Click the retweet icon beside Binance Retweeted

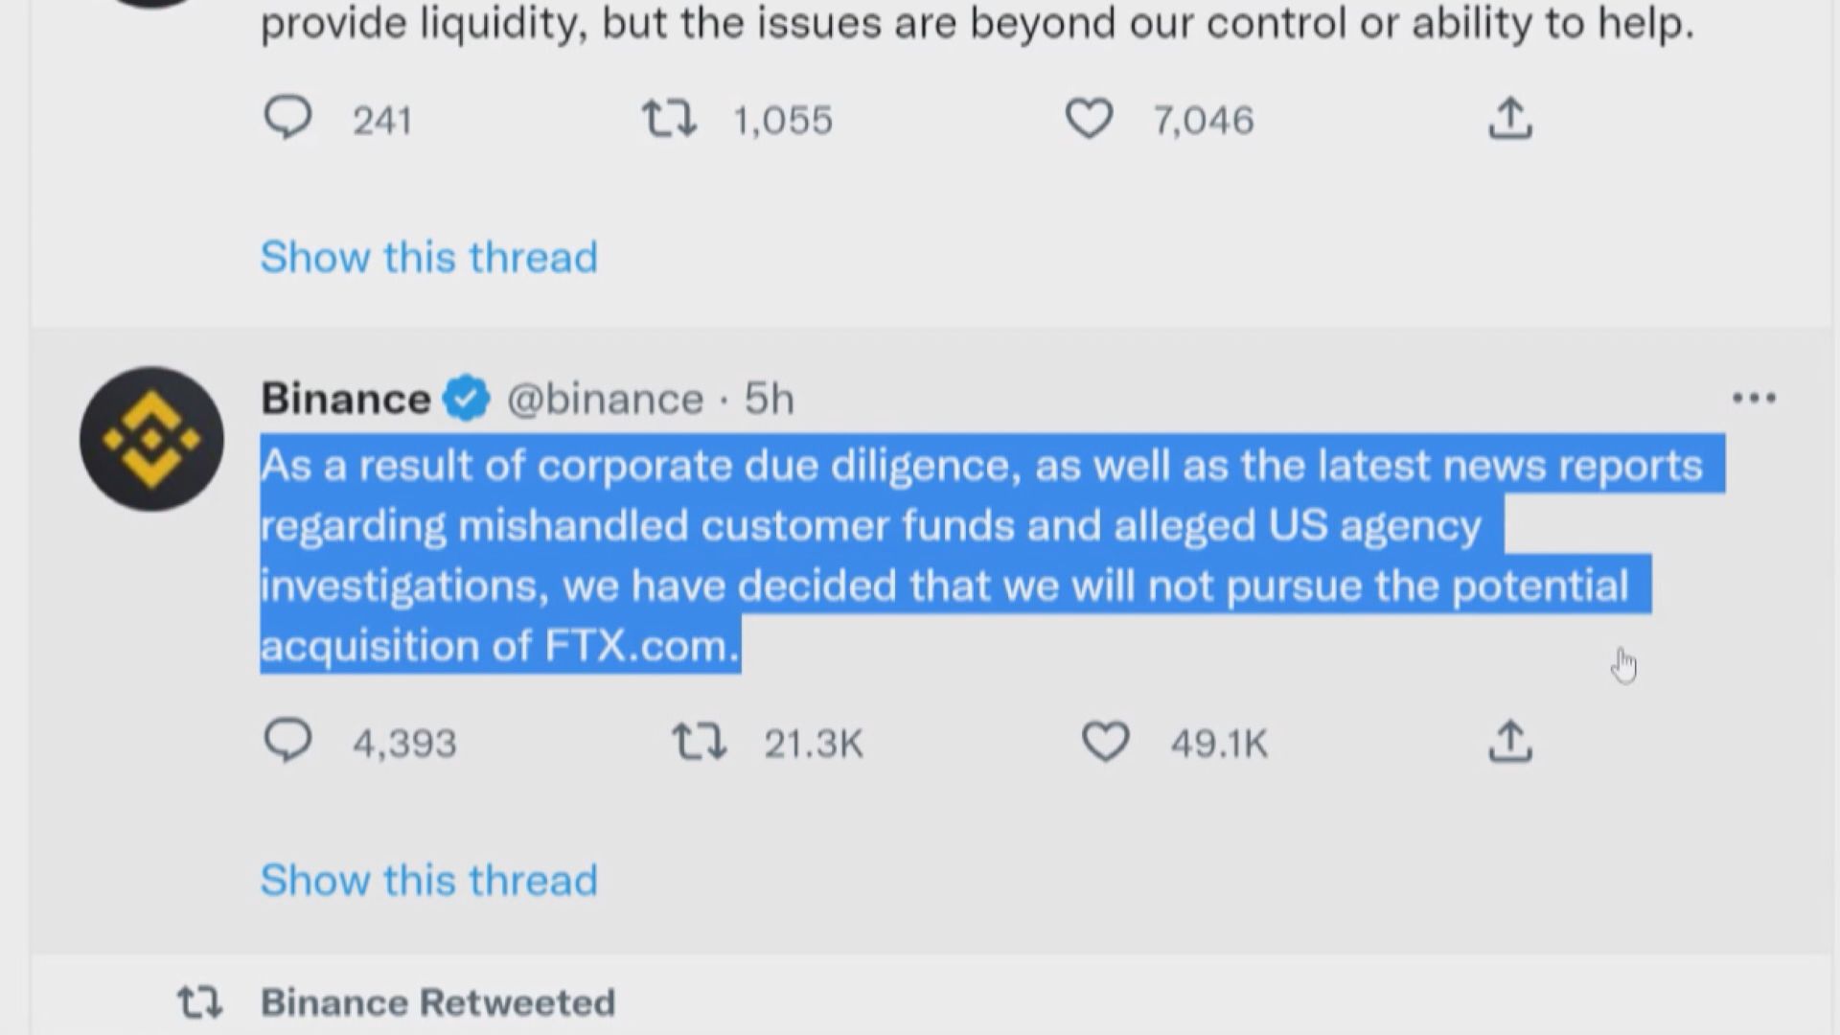199,1002
